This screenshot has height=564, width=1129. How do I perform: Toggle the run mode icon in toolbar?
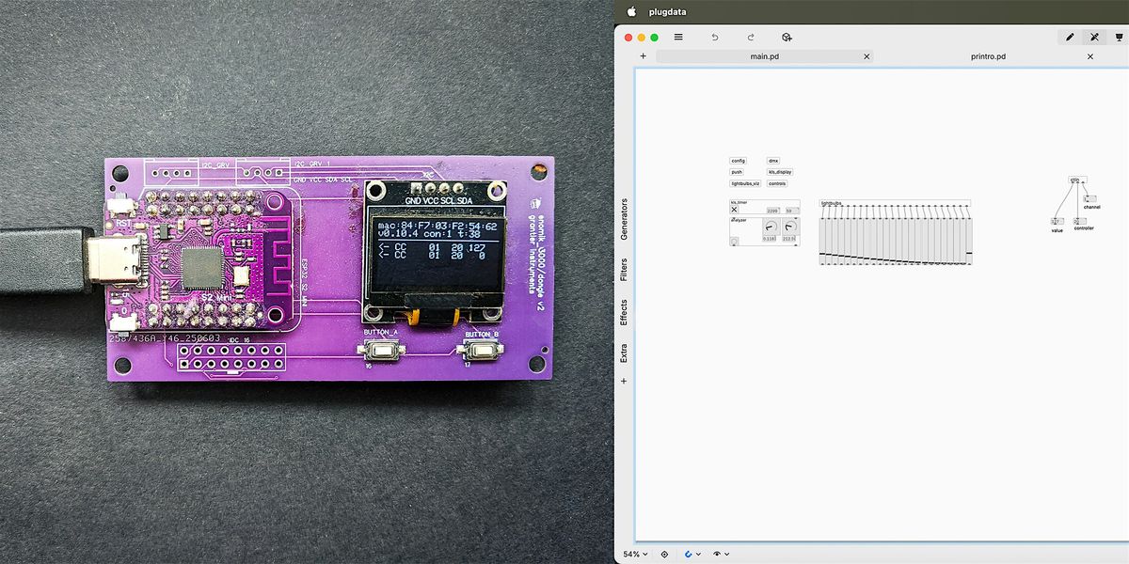click(1094, 38)
